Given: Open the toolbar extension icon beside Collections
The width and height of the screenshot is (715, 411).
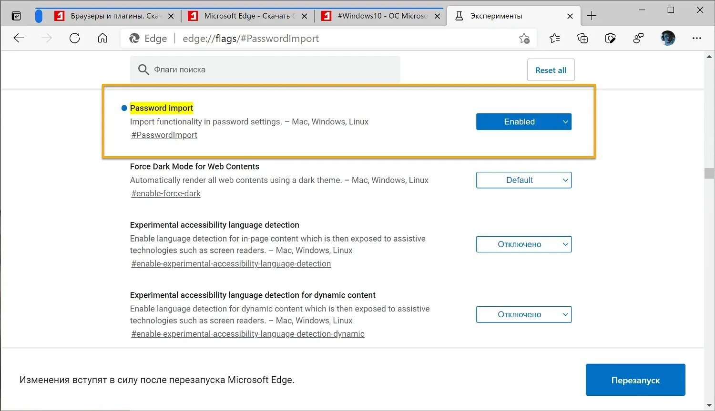Looking at the screenshot, I should 610,38.
